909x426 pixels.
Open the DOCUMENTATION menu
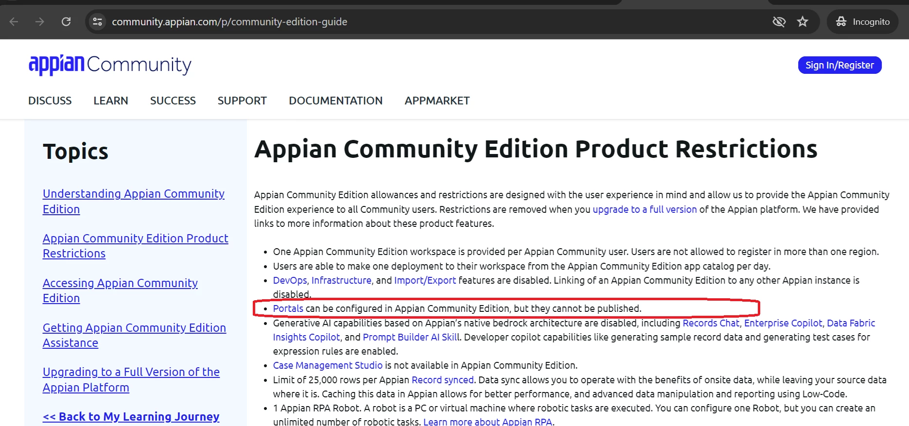[335, 101]
